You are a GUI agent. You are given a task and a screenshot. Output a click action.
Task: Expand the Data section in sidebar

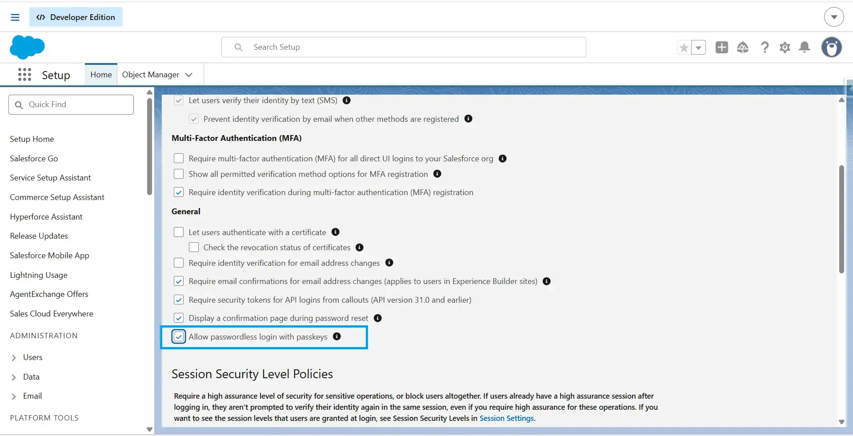[14, 377]
